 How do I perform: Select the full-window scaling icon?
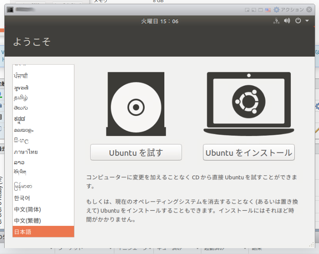(x=261, y=10)
